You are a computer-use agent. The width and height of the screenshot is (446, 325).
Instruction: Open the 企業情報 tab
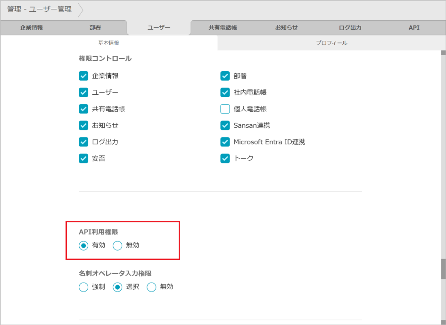[x=32, y=28]
